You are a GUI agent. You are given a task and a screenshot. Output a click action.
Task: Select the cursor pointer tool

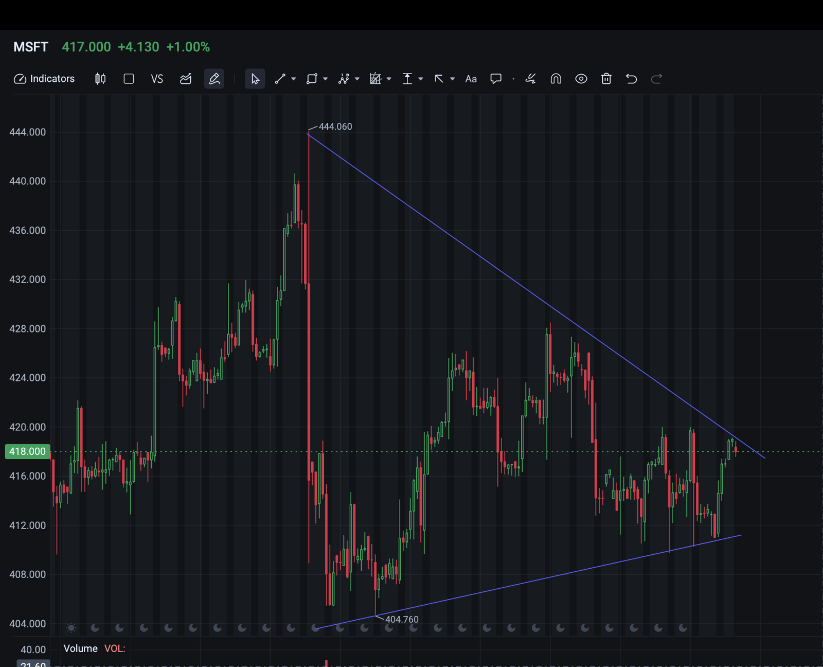pyautogui.click(x=255, y=79)
